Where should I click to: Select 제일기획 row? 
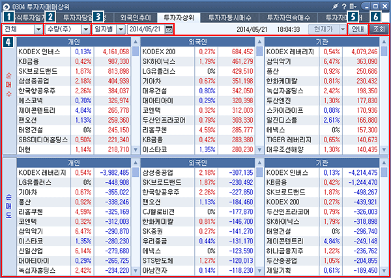322,271
